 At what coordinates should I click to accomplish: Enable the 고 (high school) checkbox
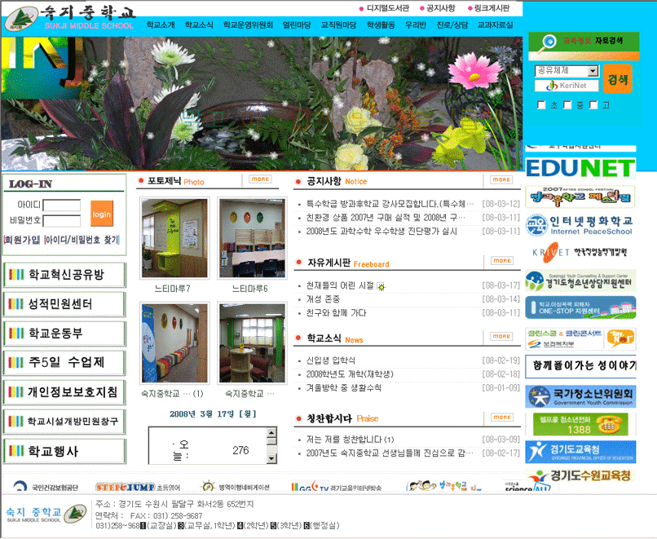click(x=593, y=105)
